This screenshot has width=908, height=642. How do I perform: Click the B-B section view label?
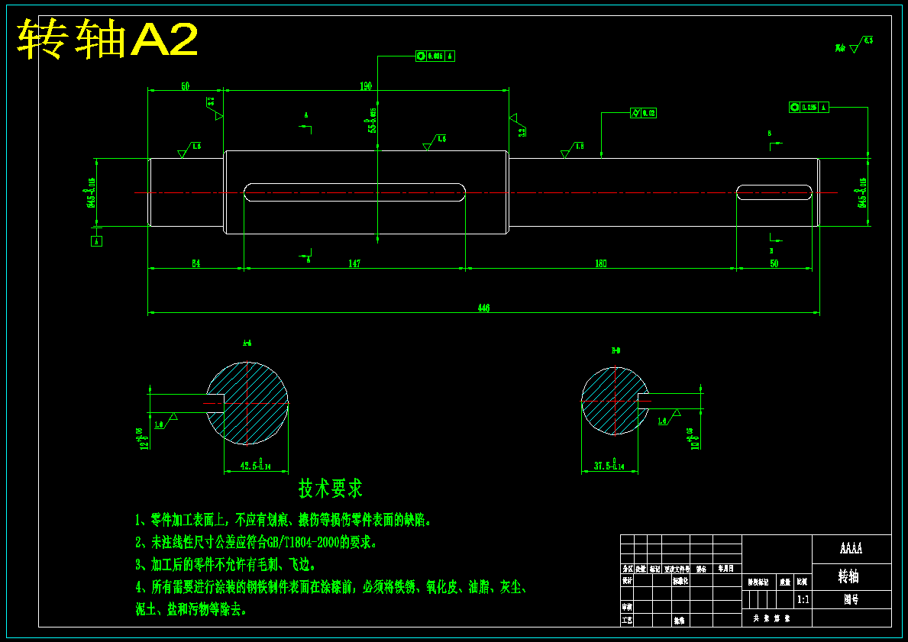click(616, 351)
